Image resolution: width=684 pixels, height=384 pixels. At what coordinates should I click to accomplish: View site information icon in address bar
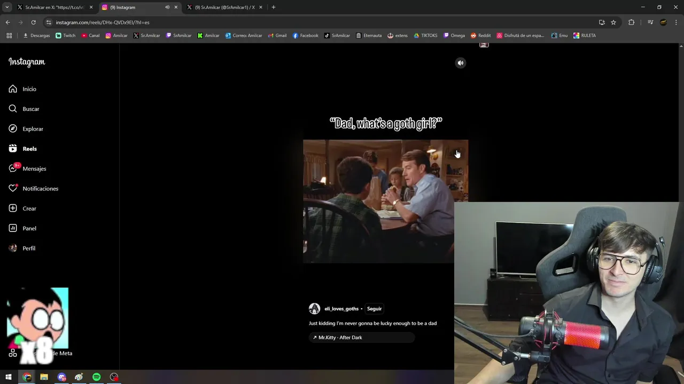[49, 22]
